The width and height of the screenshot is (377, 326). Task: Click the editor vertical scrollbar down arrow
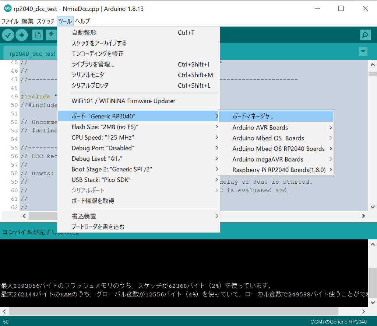(x=373, y=207)
